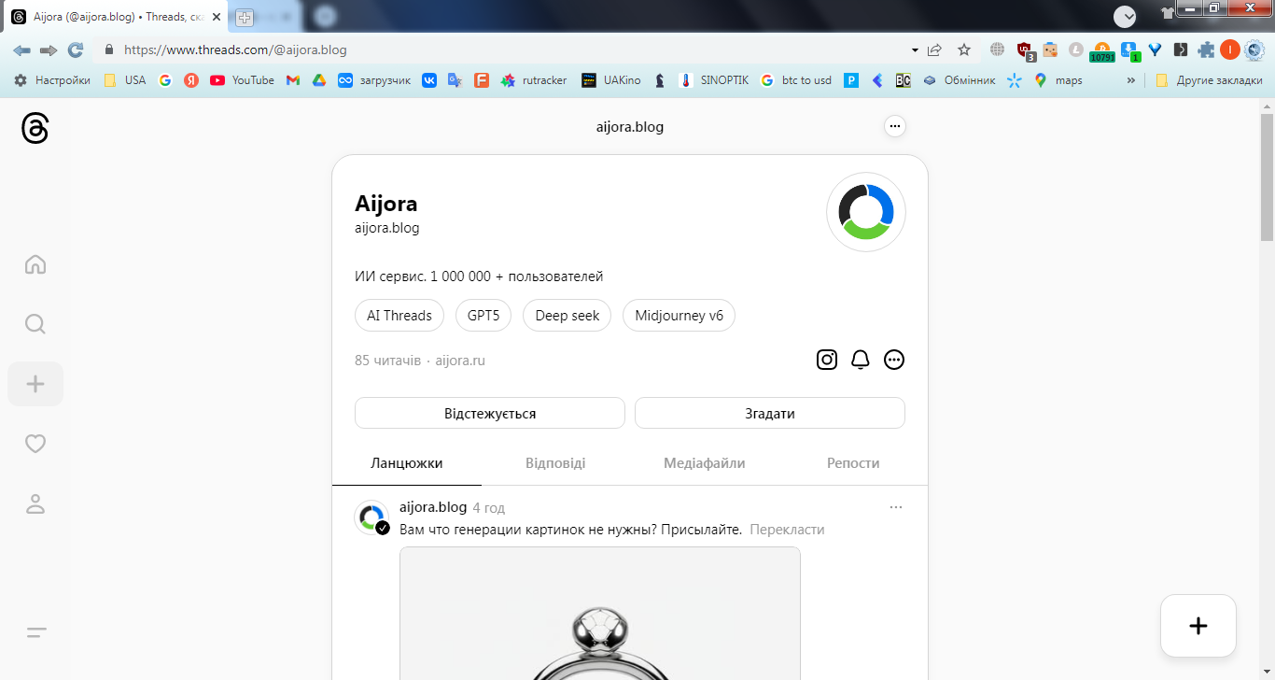The image size is (1275, 680).
Task: Go forward with the browser forward arrow
Action: tap(49, 50)
